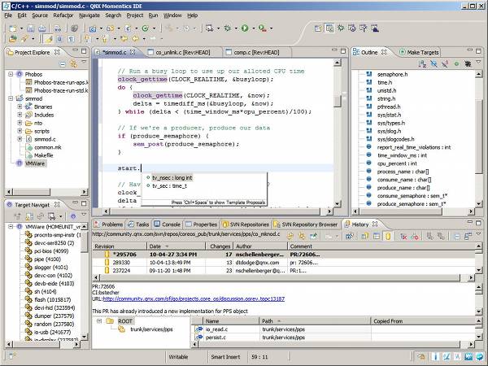Screen dimensions: 488x366
Task: Open the Refactor menu
Action: pos(63,15)
